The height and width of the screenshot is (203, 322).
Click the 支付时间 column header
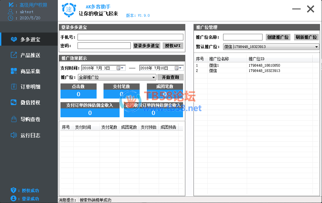(x=86, y=127)
